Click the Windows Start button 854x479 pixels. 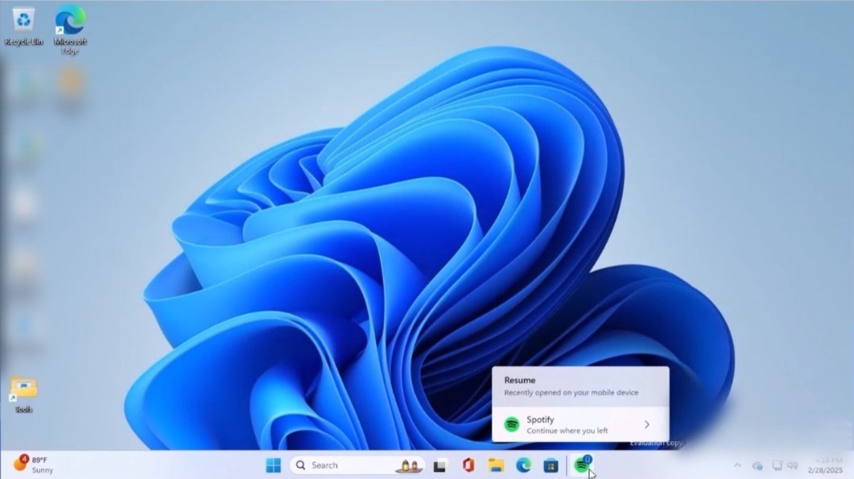pyautogui.click(x=274, y=465)
